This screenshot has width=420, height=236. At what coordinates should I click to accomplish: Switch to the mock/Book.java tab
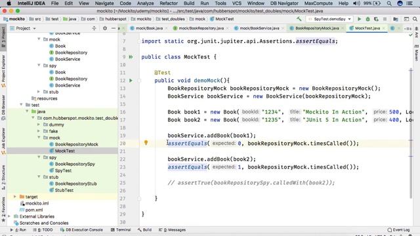pos(149,28)
